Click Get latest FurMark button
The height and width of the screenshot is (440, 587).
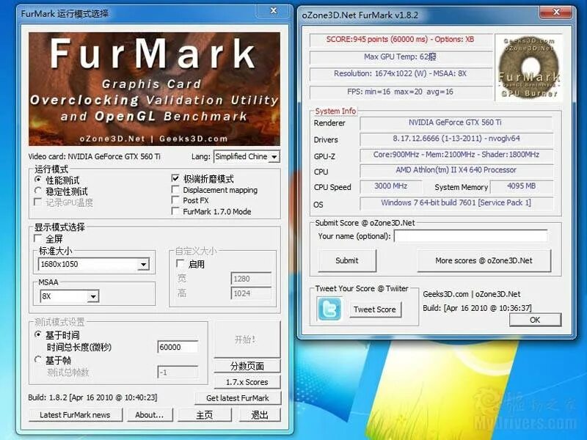click(x=238, y=398)
